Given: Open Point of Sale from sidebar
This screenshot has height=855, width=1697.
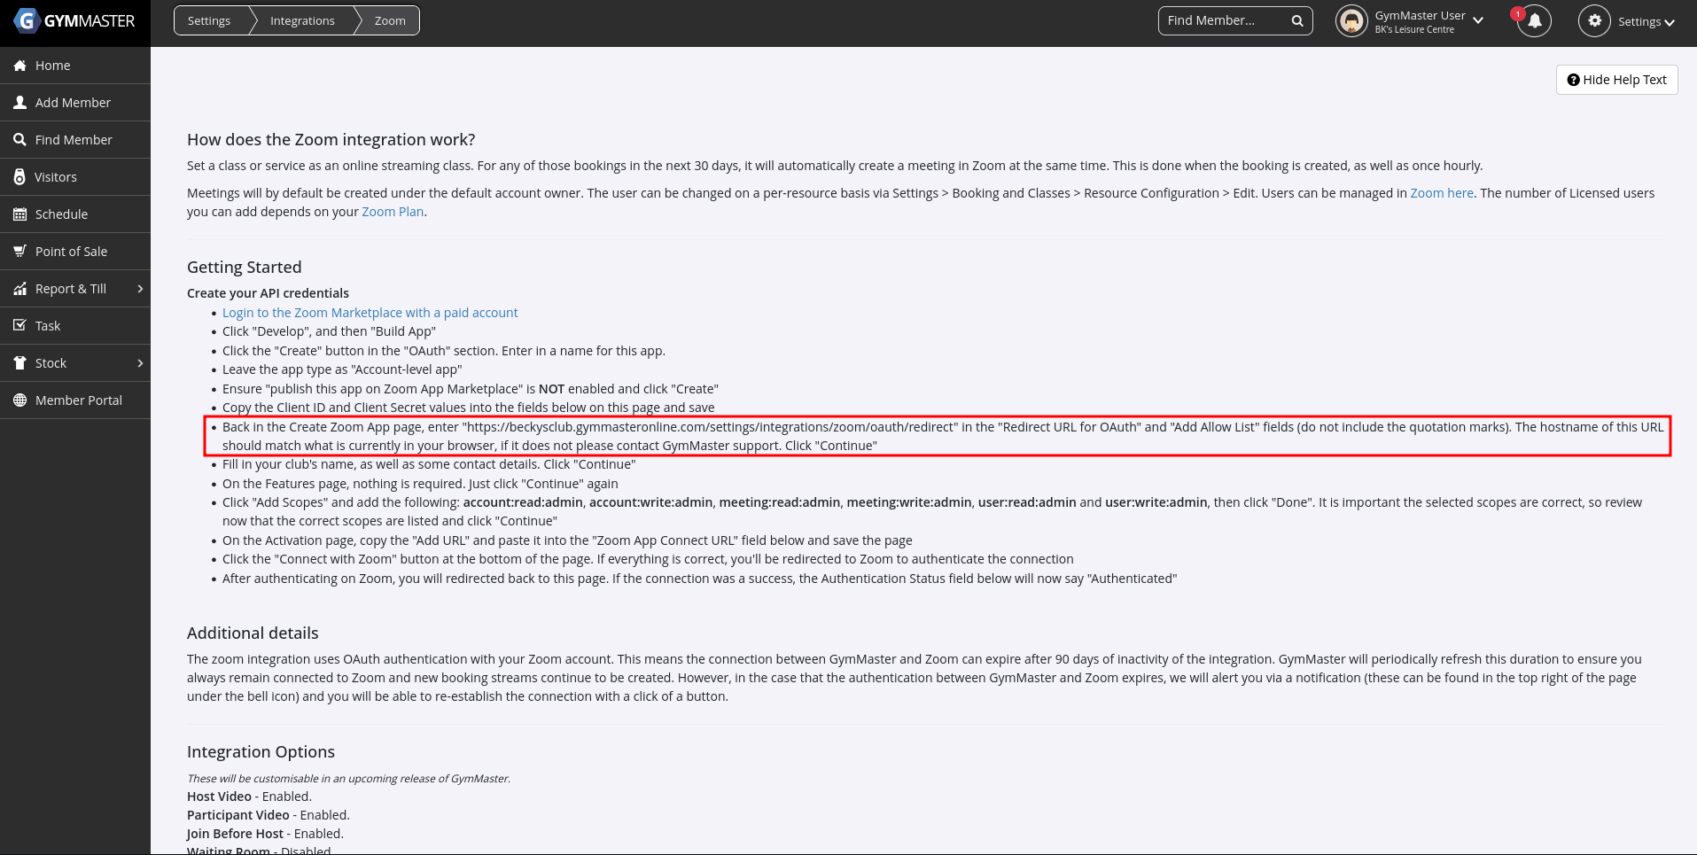Looking at the screenshot, I should pyautogui.click(x=71, y=252).
